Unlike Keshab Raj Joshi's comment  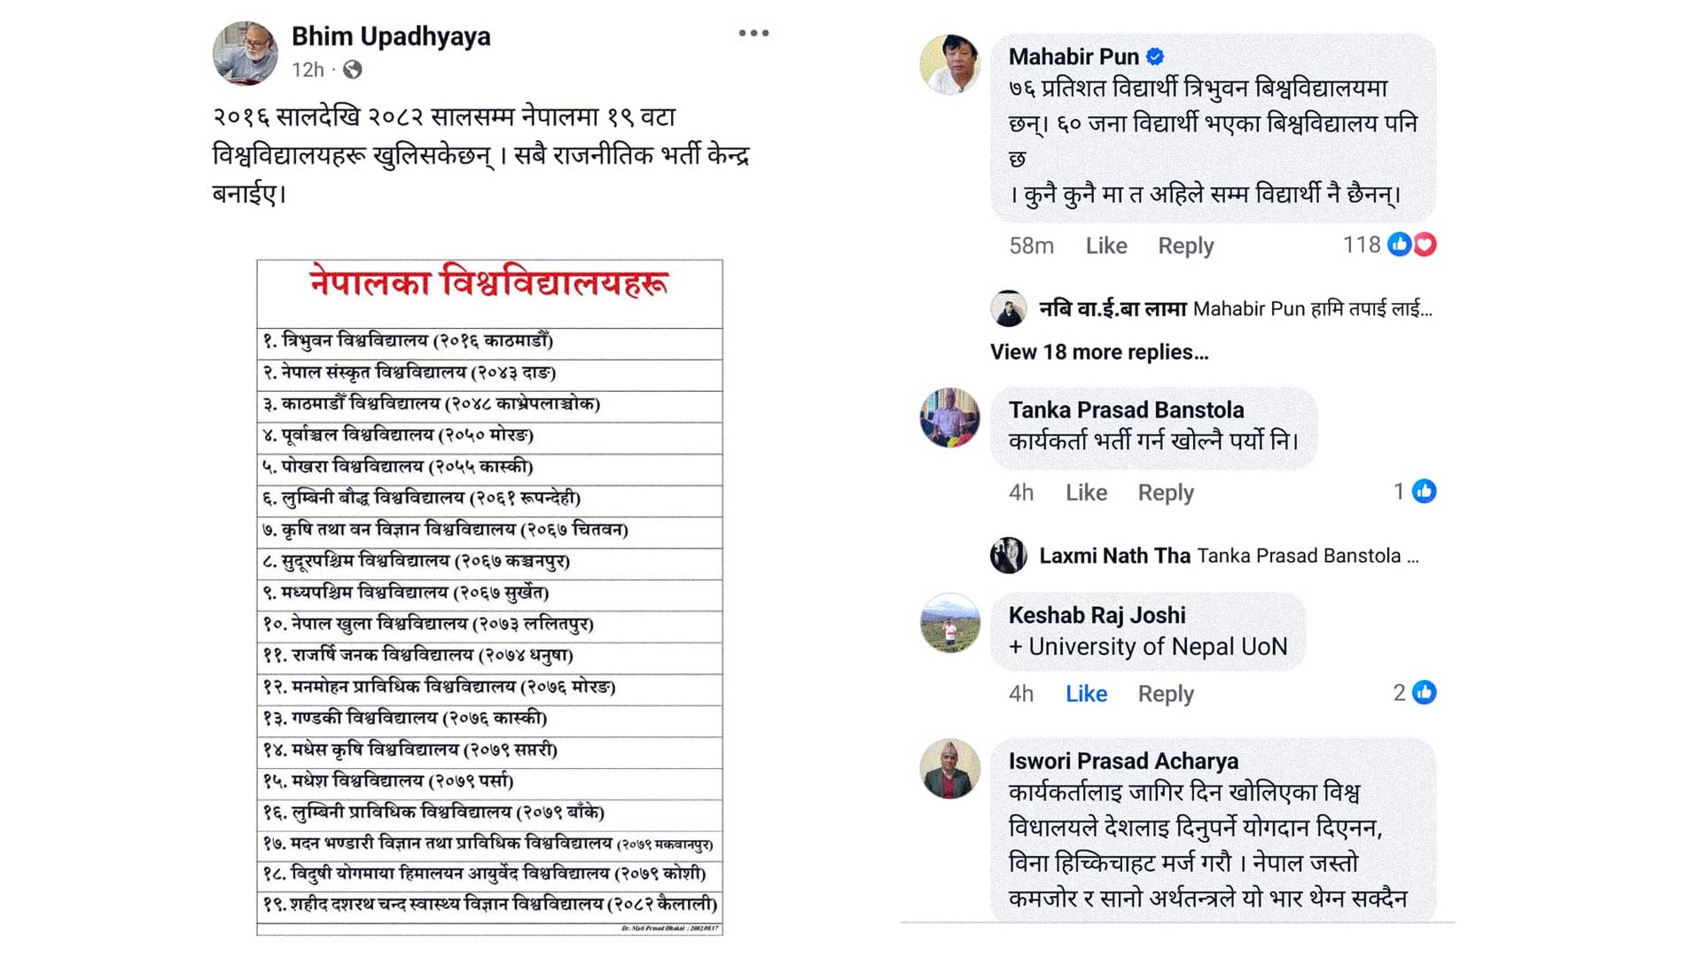[x=1086, y=693]
